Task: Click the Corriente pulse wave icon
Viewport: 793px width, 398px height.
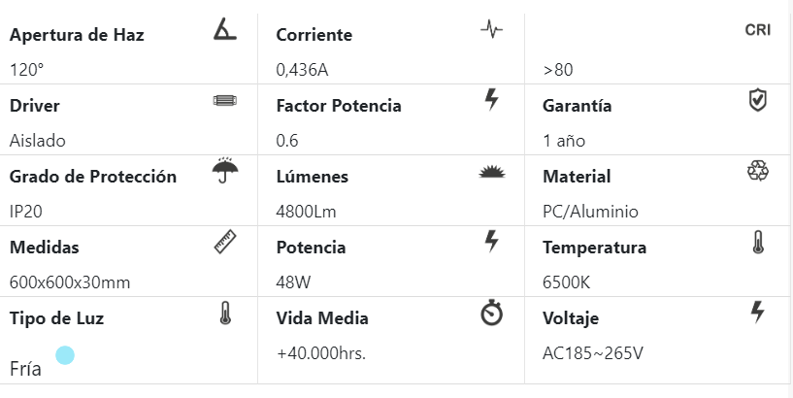Action: point(492,28)
